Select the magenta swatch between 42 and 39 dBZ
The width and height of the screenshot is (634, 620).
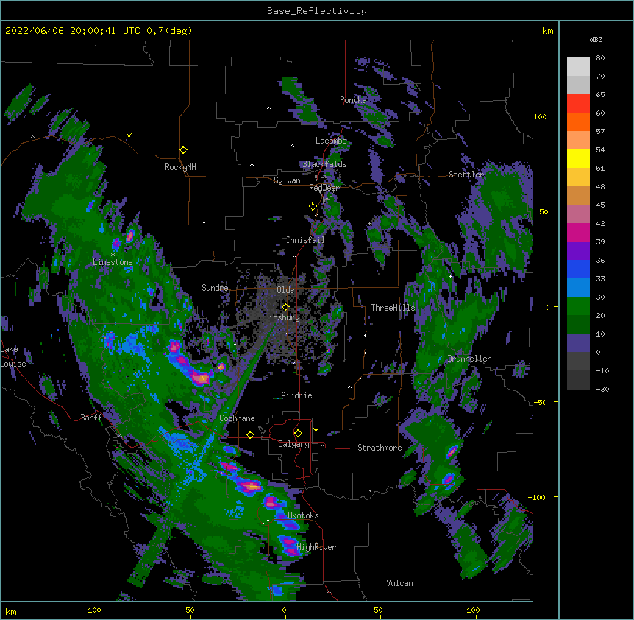578,232
